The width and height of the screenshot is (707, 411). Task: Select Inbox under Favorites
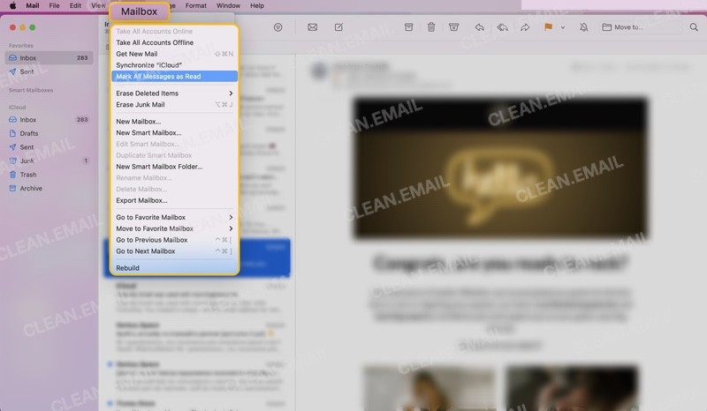point(49,57)
